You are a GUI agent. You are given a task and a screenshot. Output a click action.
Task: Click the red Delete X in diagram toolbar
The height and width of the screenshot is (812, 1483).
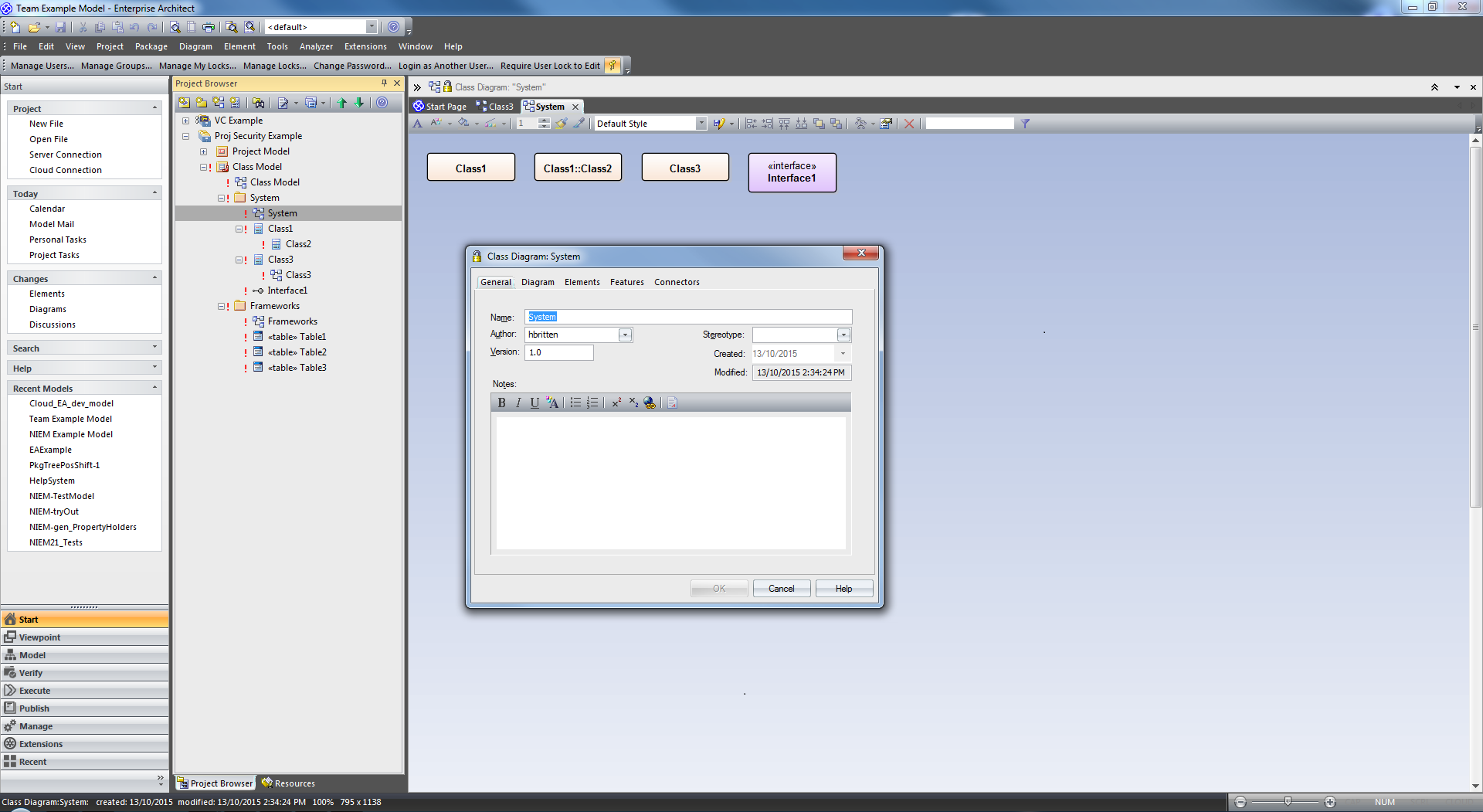(909, 124)
